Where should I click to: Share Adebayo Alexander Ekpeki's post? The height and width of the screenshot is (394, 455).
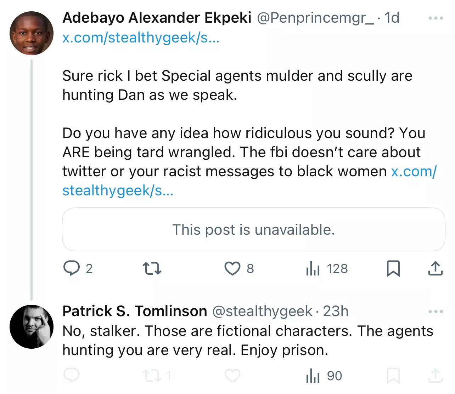click(436, 268)
